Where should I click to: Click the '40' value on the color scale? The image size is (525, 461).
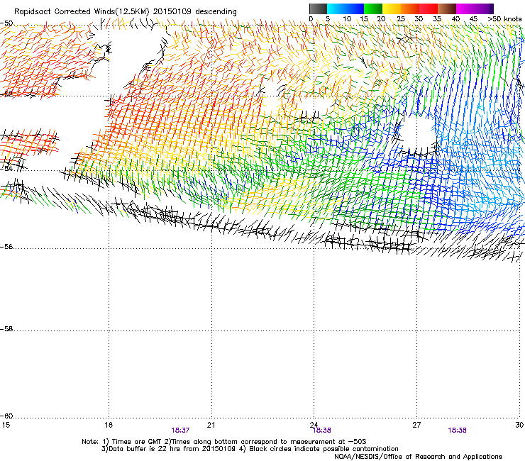(455, 19)
